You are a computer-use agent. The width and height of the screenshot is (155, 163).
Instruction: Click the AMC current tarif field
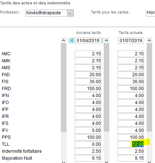pos(131,54)
